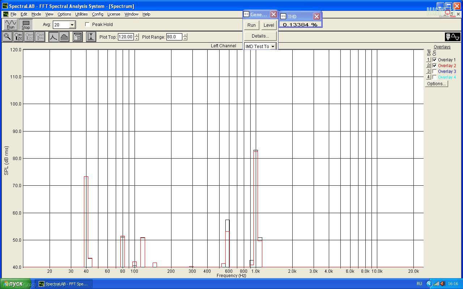
Task: Click the overlay Options... button
Action: 436,84
